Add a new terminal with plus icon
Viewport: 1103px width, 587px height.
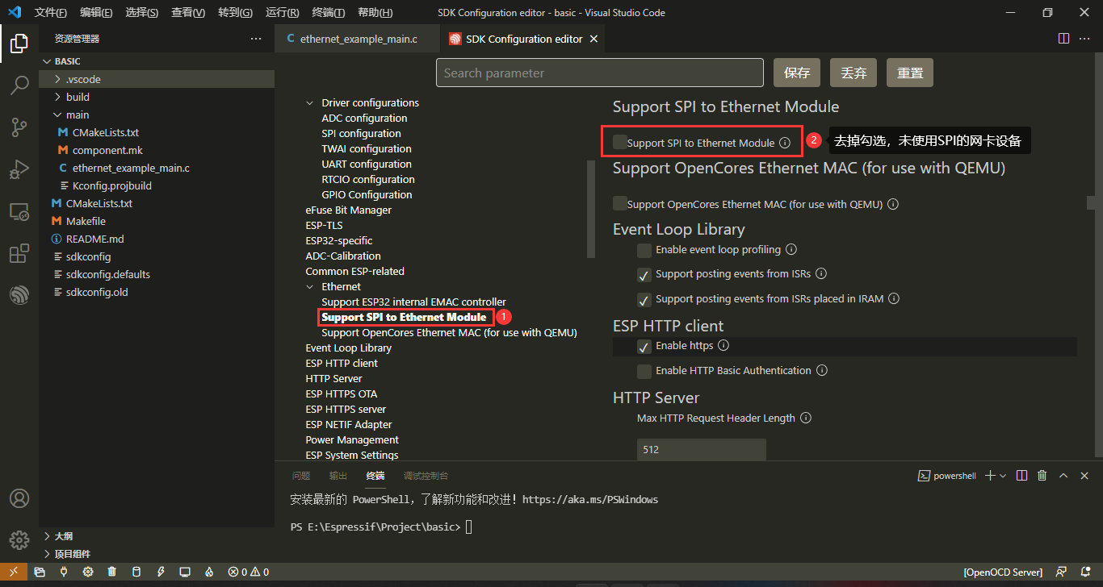(x=991, y=476)
